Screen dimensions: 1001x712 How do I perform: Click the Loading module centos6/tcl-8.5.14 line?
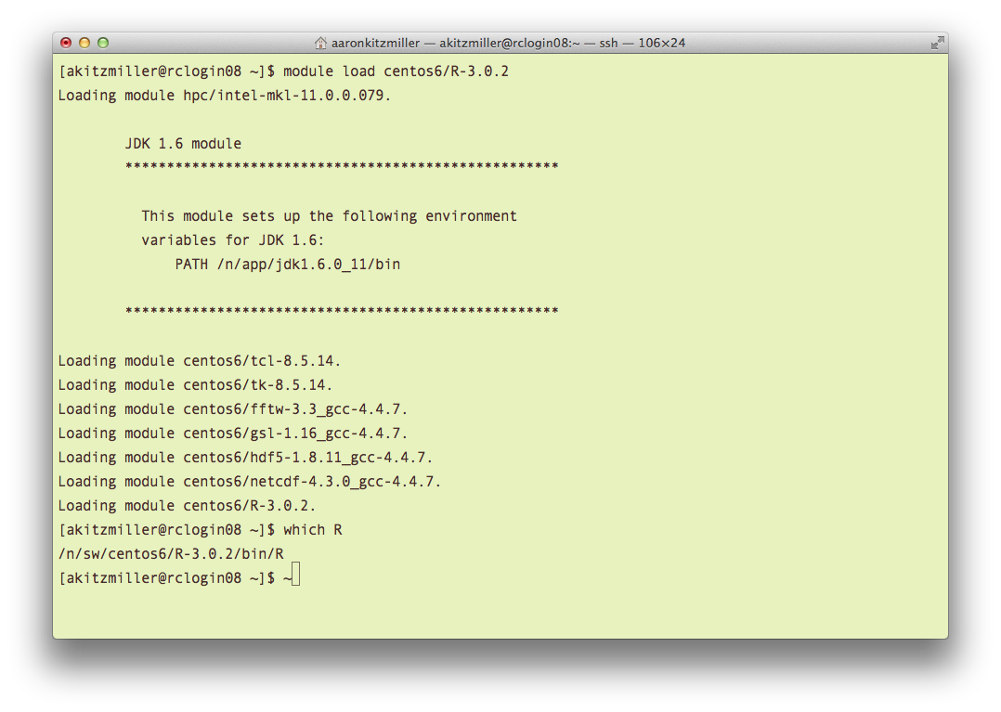199,361
